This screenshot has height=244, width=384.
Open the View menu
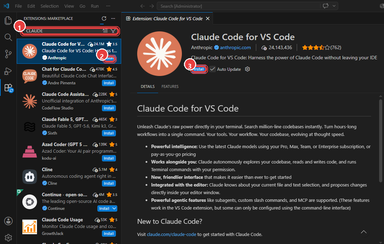[x=69, y=6]
